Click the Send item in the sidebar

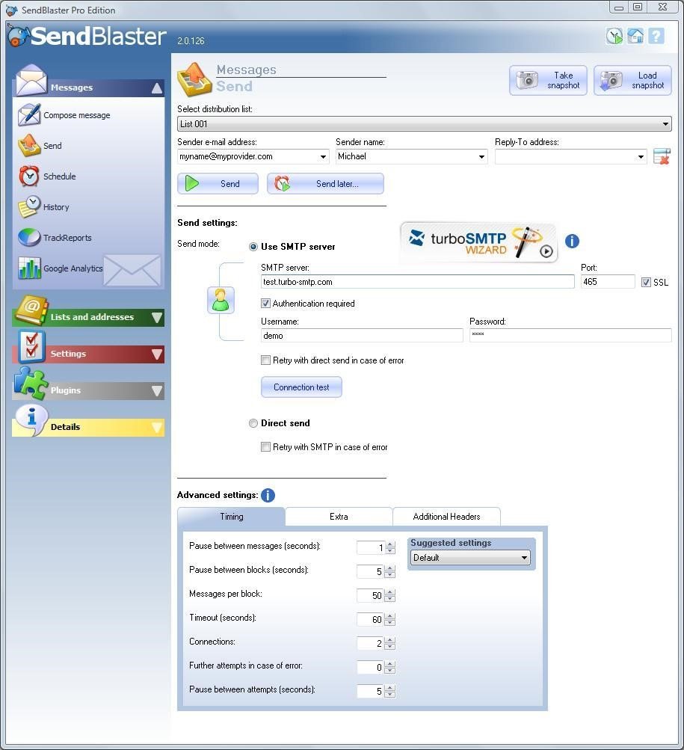click(x=40, y=146)
